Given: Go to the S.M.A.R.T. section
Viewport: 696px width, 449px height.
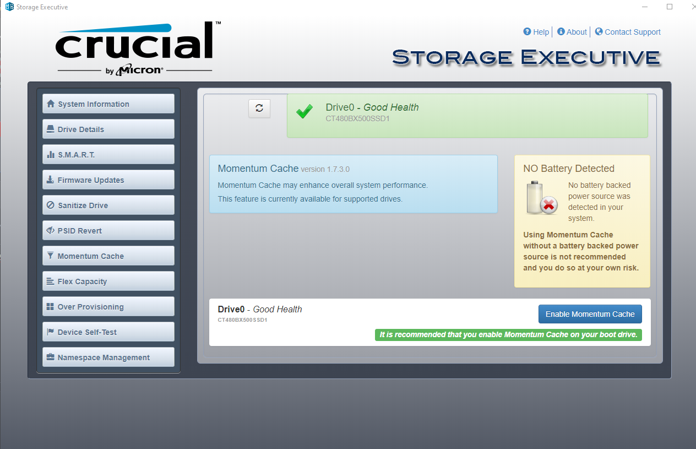Looking at the screenshot, I should 108,154.
